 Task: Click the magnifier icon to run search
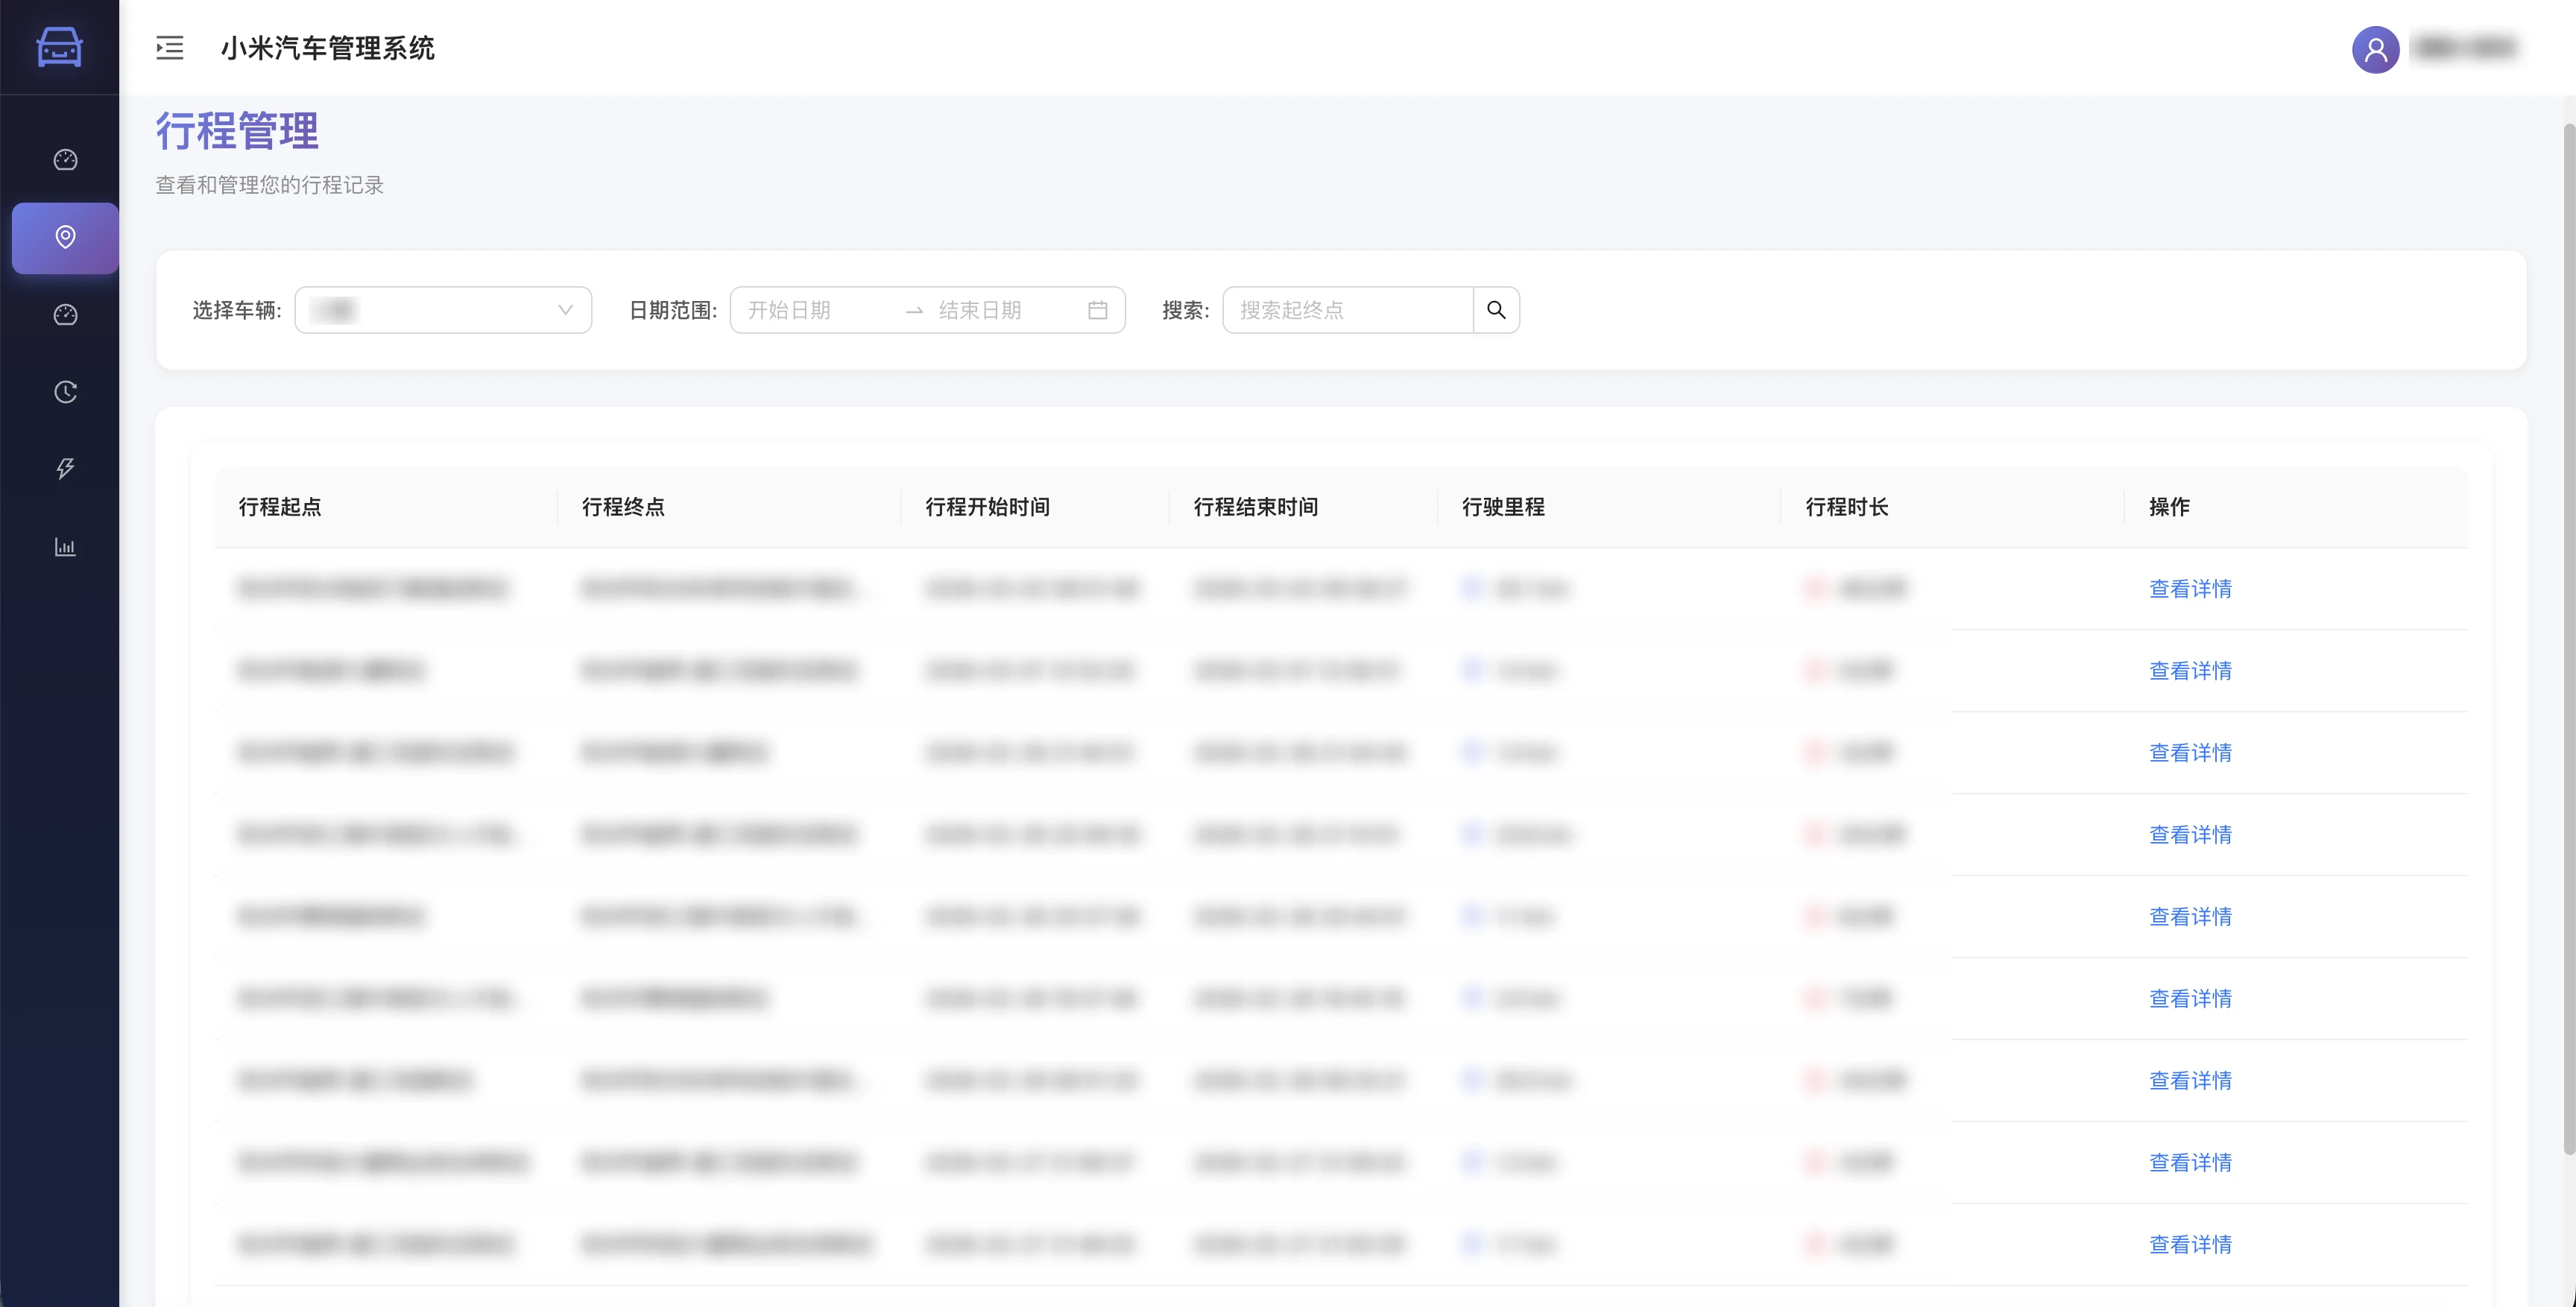click(x=1496, y=310)
